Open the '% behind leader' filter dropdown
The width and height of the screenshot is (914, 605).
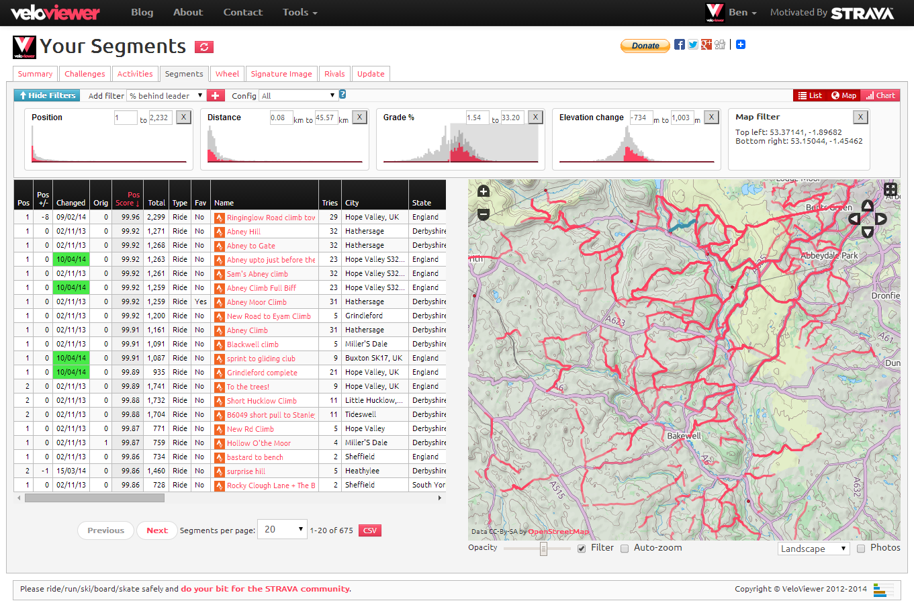167,96
